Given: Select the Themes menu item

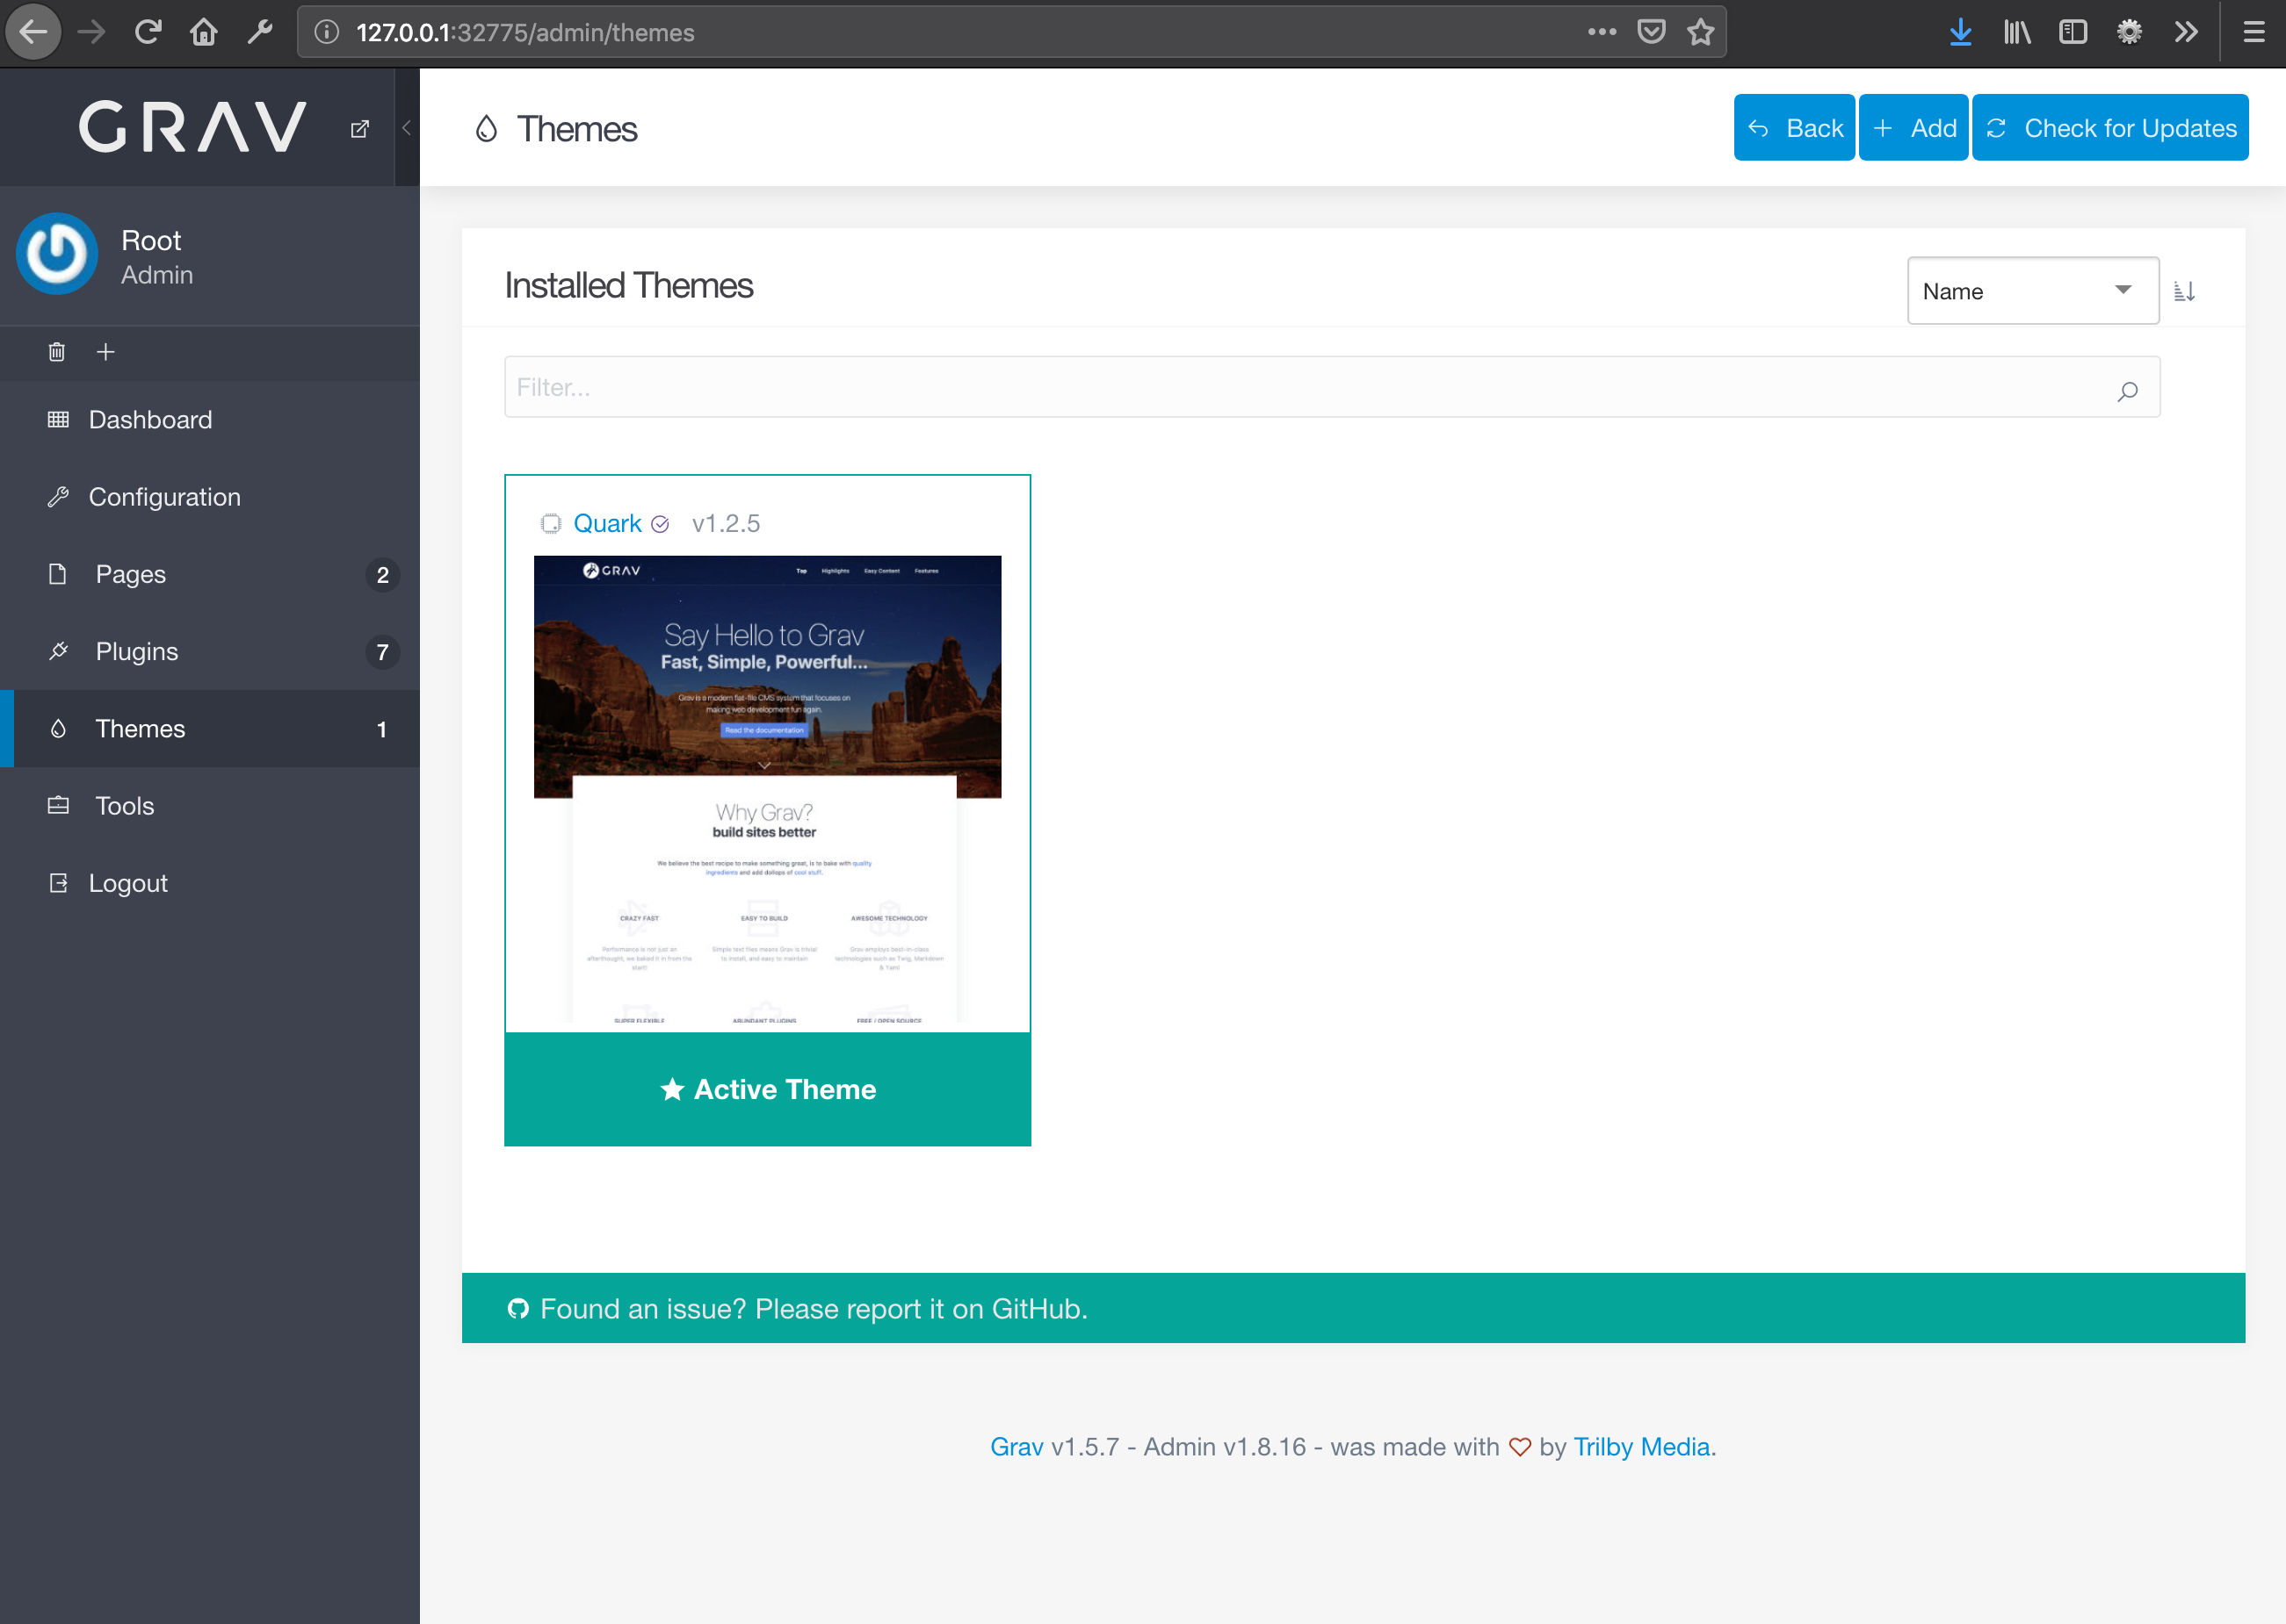Looking at the screenshot, I should [209, 728].
